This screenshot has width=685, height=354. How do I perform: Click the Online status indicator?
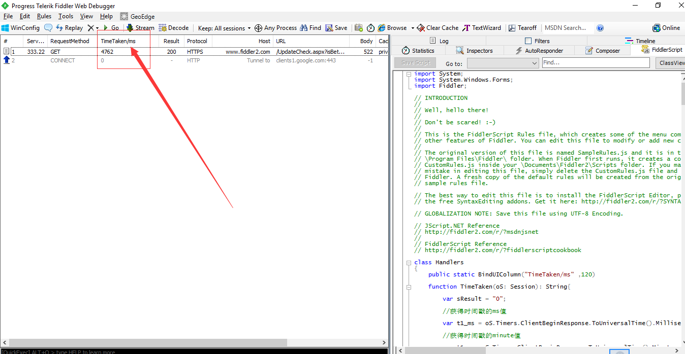click(x=666, y=28)
